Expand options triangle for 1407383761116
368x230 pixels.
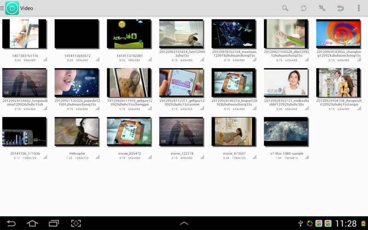(45, 59)
